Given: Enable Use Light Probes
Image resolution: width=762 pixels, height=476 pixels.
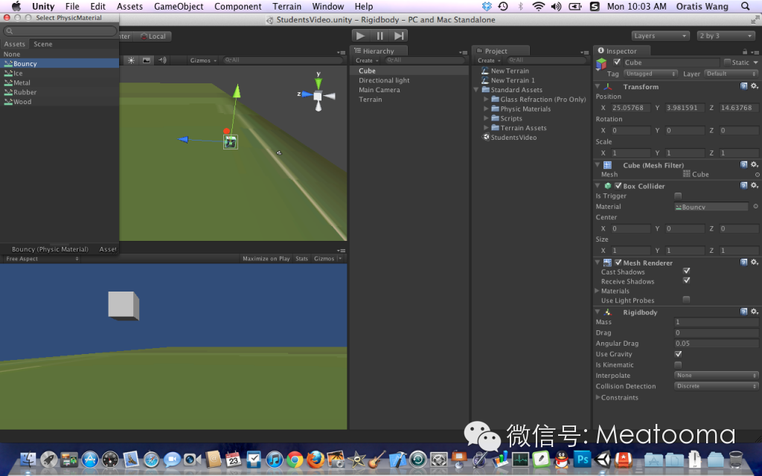Looking at the screenshot, I should [x=686, y=299].
